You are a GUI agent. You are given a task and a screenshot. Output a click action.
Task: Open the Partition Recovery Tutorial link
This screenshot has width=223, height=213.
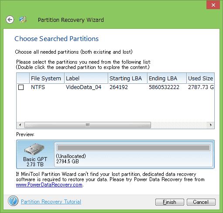pyautogui.click(x=51, y=202)
